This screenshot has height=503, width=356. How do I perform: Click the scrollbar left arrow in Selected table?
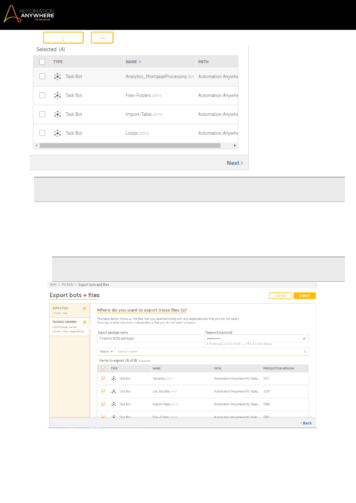(36, 145)
